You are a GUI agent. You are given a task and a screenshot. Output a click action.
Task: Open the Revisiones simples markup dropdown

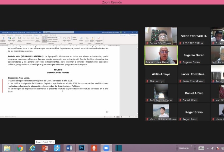pyautogui.click(x=54, y=37)
